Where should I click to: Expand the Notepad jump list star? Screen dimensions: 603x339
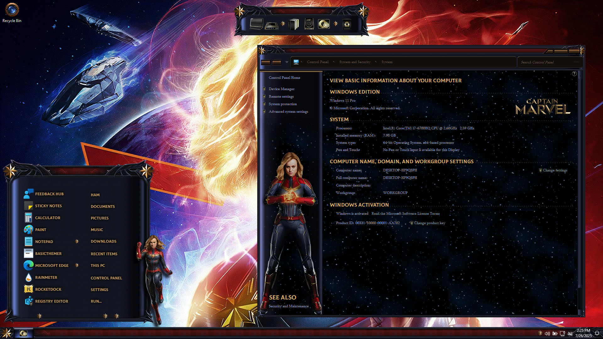click(x=77, y=241)
